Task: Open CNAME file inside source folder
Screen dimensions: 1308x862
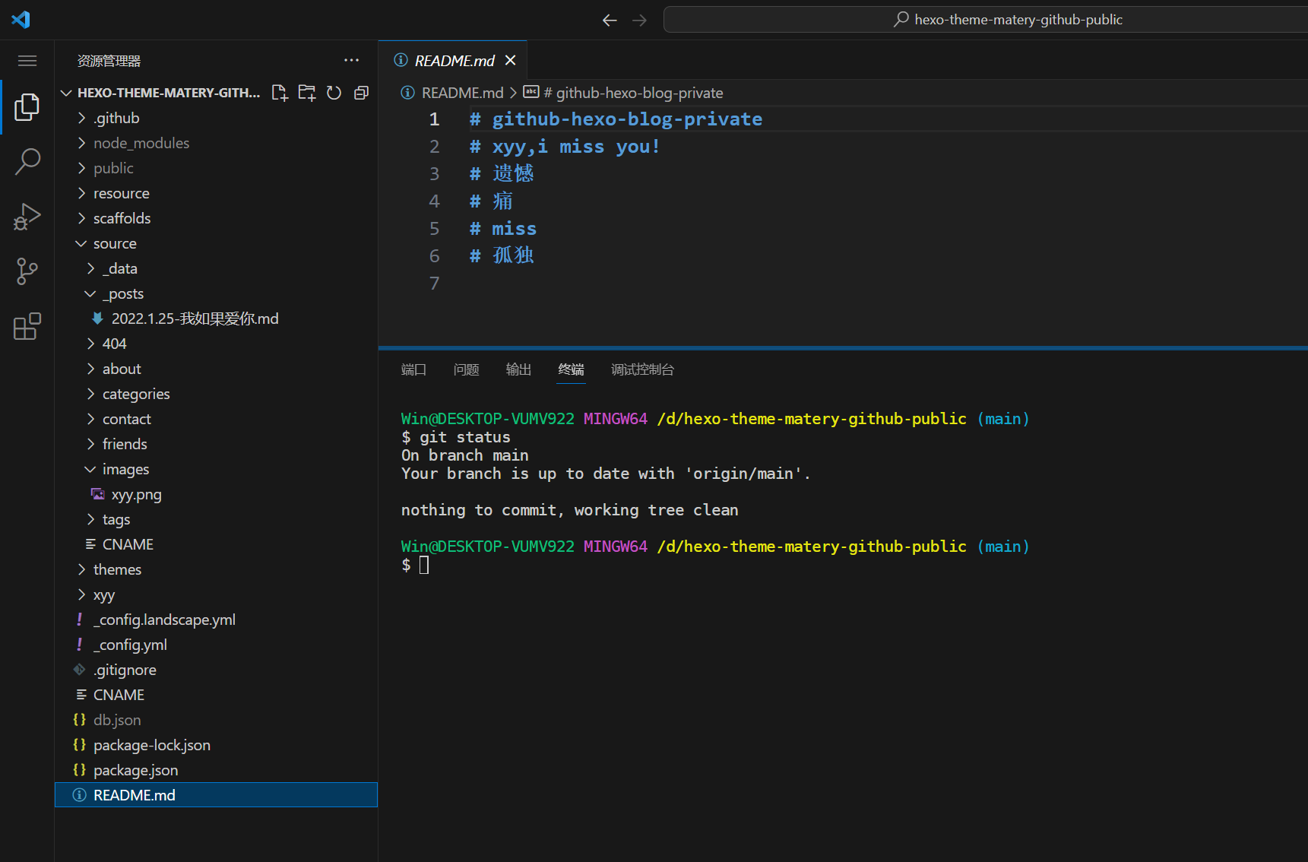Action: click(216, 544)
